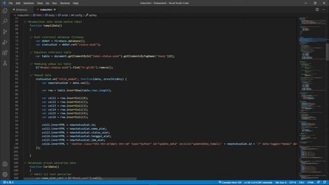
Task: Click the 'var table = document.getElementById' line
Action: click(105, 56)
